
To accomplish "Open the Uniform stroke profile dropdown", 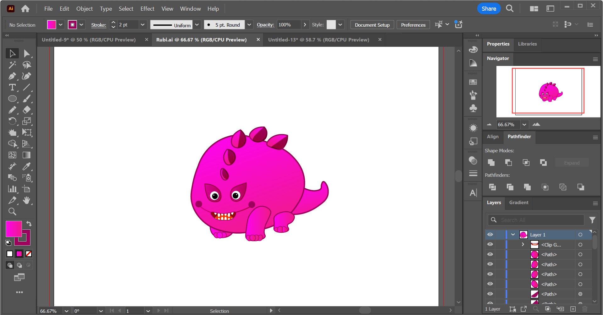I will pos(197,24).
